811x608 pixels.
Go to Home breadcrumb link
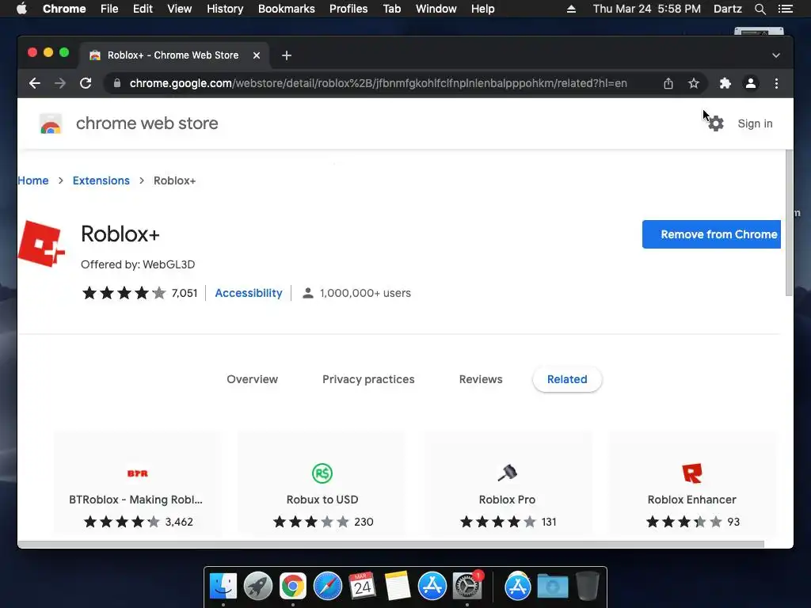pyautogui.click(x=33, y=180)
